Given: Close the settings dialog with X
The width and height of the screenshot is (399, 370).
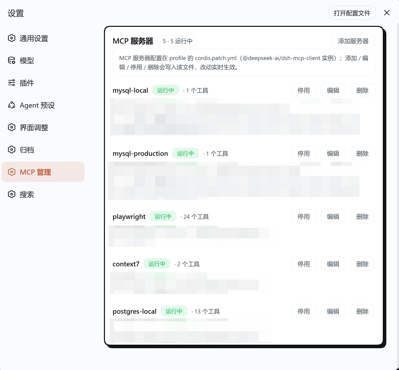Looking at the screenshot, I should click(387, 13).
